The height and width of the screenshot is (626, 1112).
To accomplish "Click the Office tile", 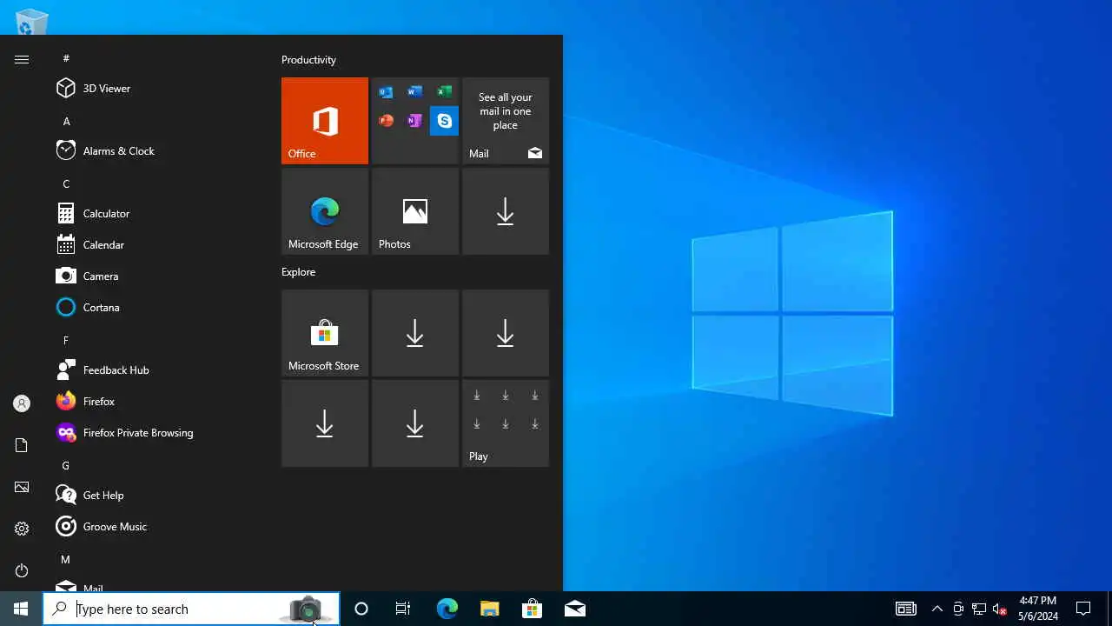I will tap(325, 121).
